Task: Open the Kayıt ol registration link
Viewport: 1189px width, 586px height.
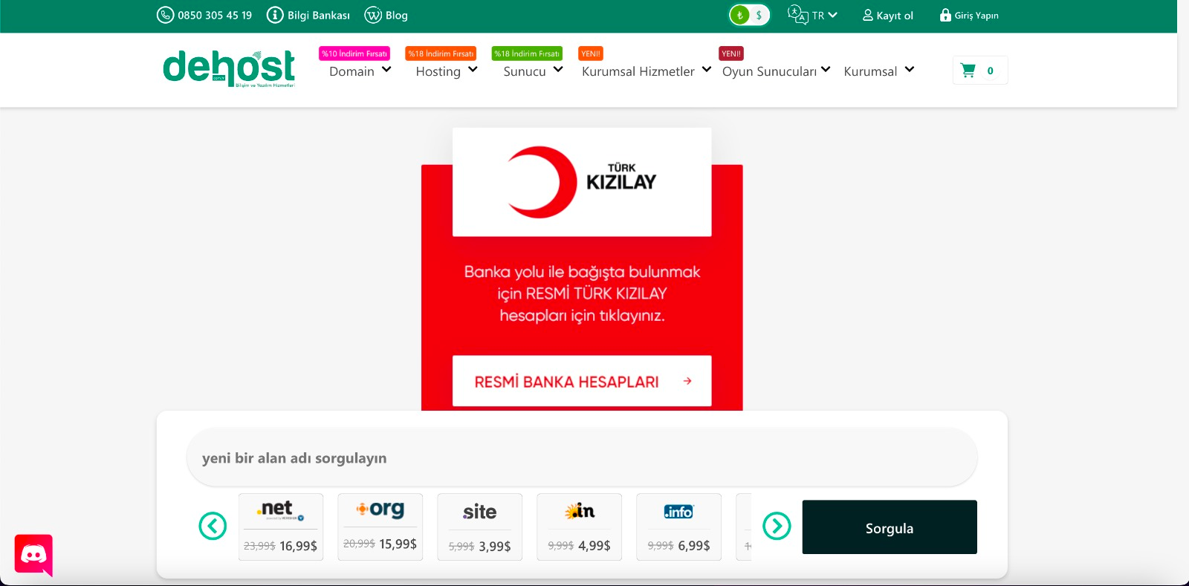Action: coord(895,16)
